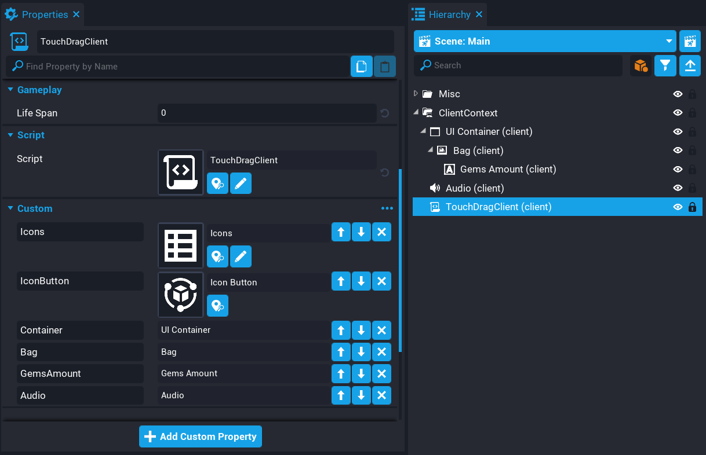The image size is (706, 455).
Task: Move the Container property up
Action: pos(341,331)
